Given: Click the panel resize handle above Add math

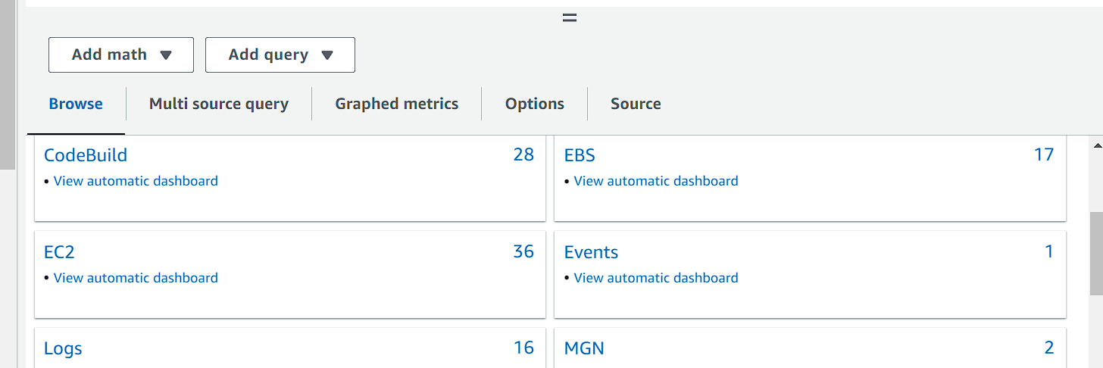Looking at the screenshot, I should (570, 17).
